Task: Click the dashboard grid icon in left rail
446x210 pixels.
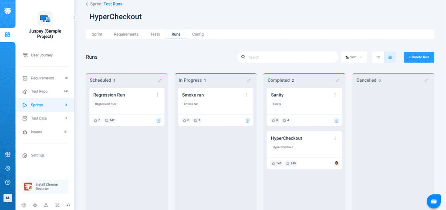Action: (7, 34)
